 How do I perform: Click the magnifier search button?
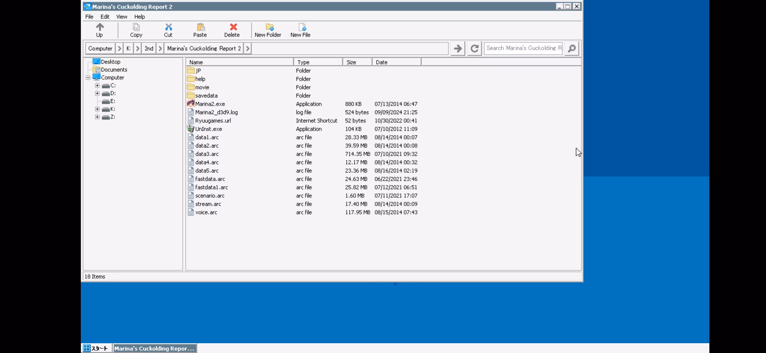[572, 48]
